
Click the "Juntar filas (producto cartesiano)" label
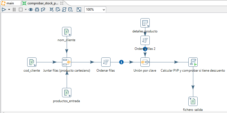(67, 71)
